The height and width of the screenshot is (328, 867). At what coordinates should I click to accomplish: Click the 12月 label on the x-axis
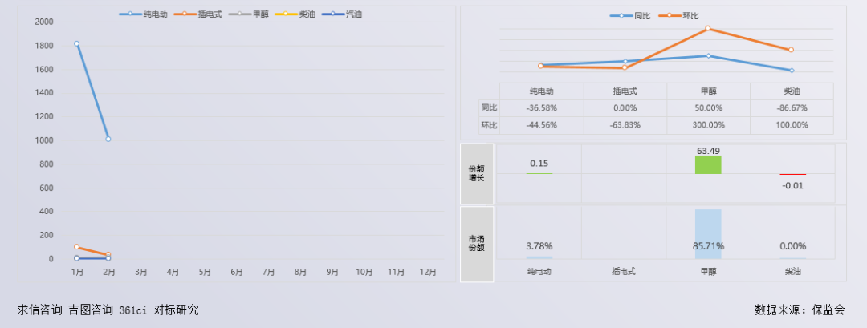pyautogui.click(x=428, y=273)
